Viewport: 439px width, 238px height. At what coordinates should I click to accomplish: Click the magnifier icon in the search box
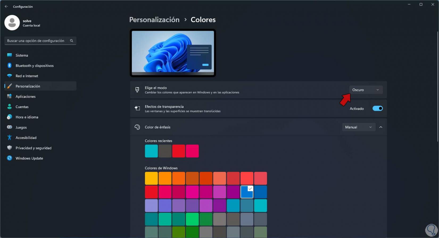click(x=71, y=41)
